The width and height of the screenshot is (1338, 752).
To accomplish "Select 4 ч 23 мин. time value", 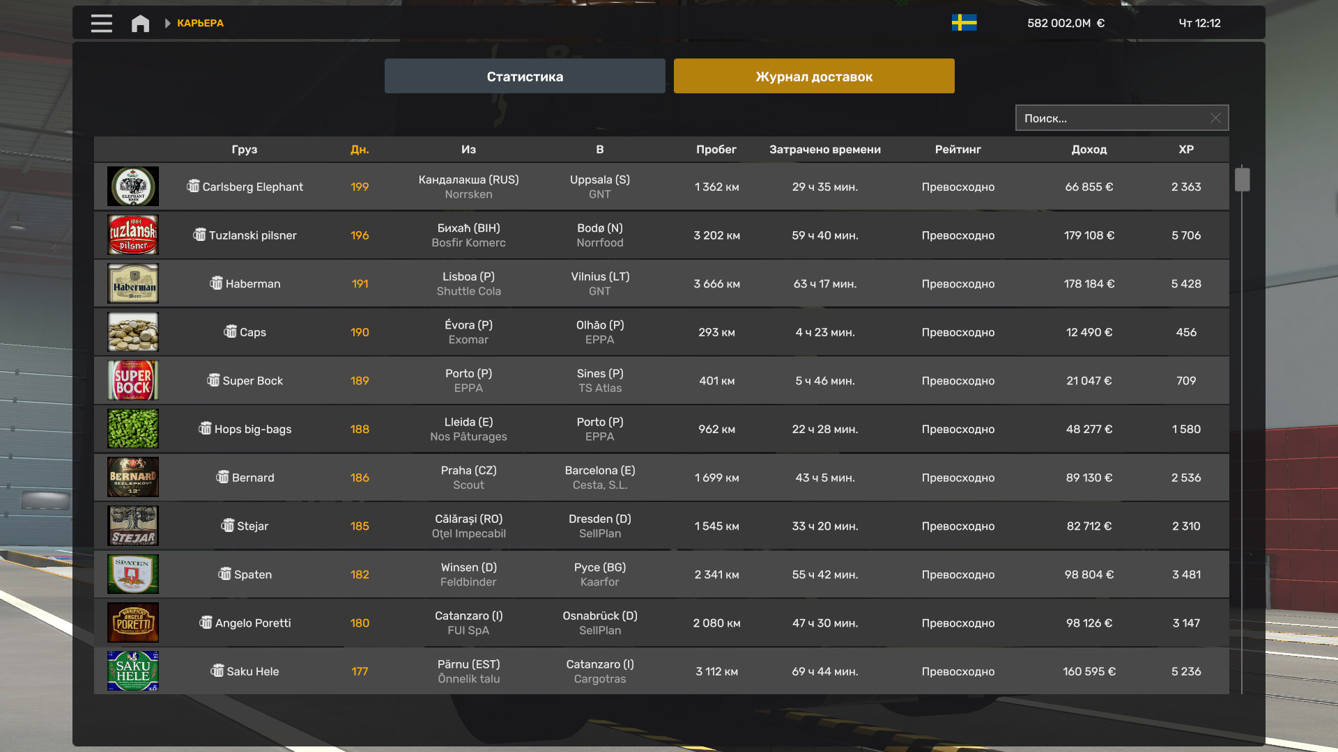I will (825, 332).
